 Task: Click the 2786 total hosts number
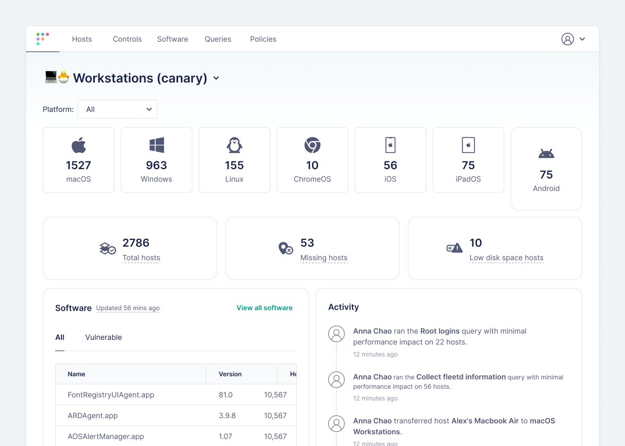tap(136, 243)
